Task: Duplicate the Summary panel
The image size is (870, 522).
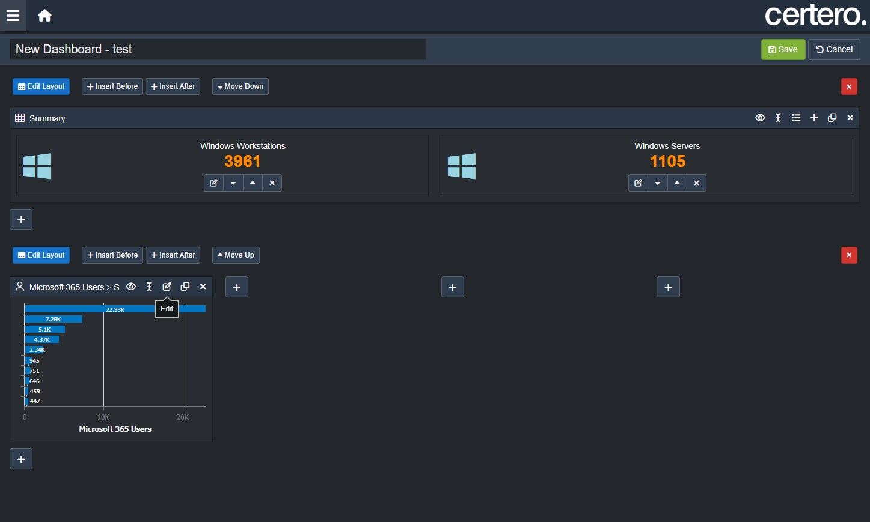Action: click(x=832, y=118)
